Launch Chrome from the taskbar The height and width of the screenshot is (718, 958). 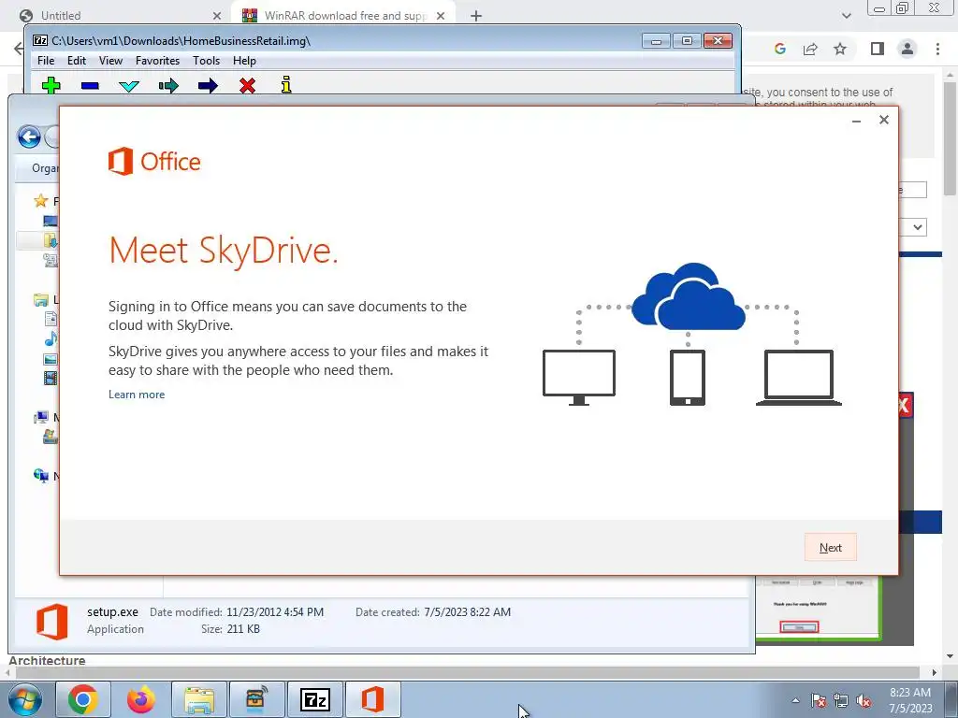(83, 699)
